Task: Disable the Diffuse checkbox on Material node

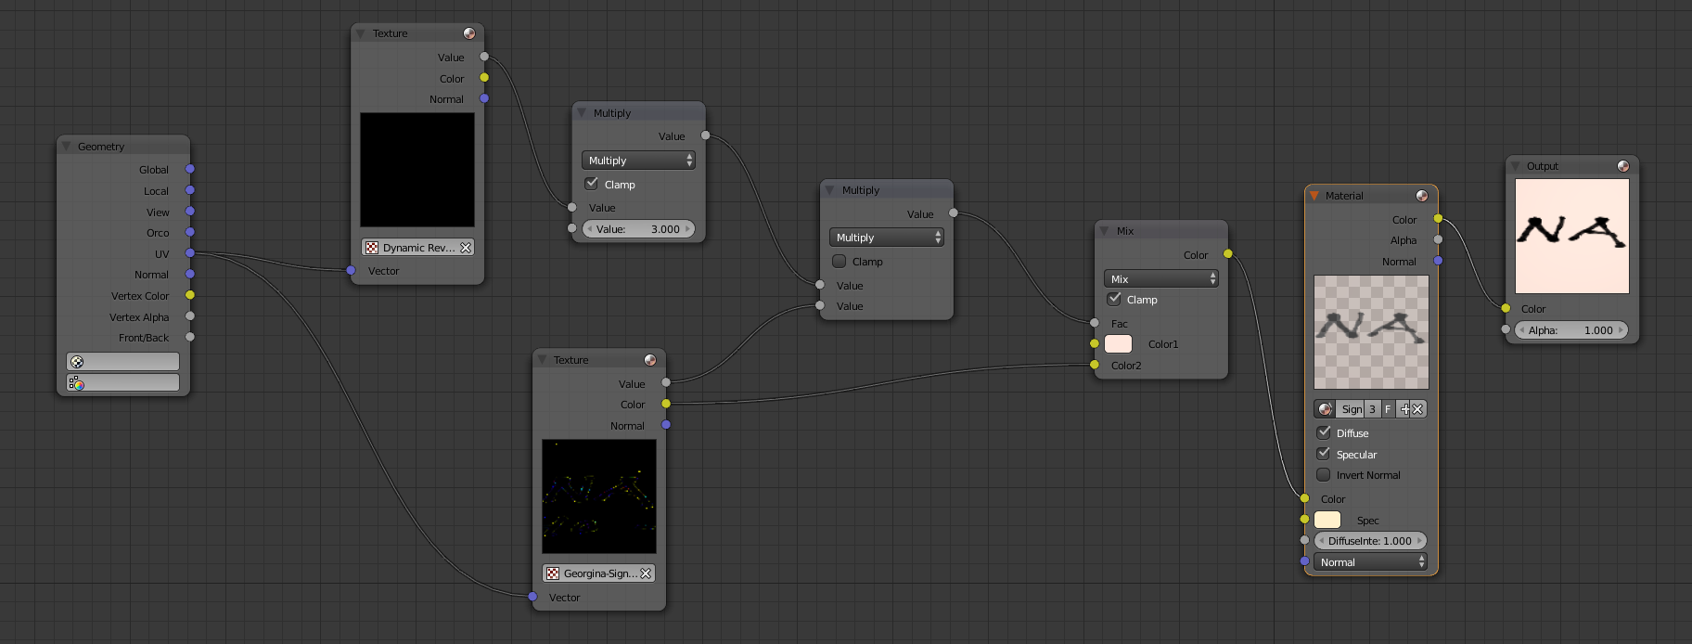Action: (1324, 432)
